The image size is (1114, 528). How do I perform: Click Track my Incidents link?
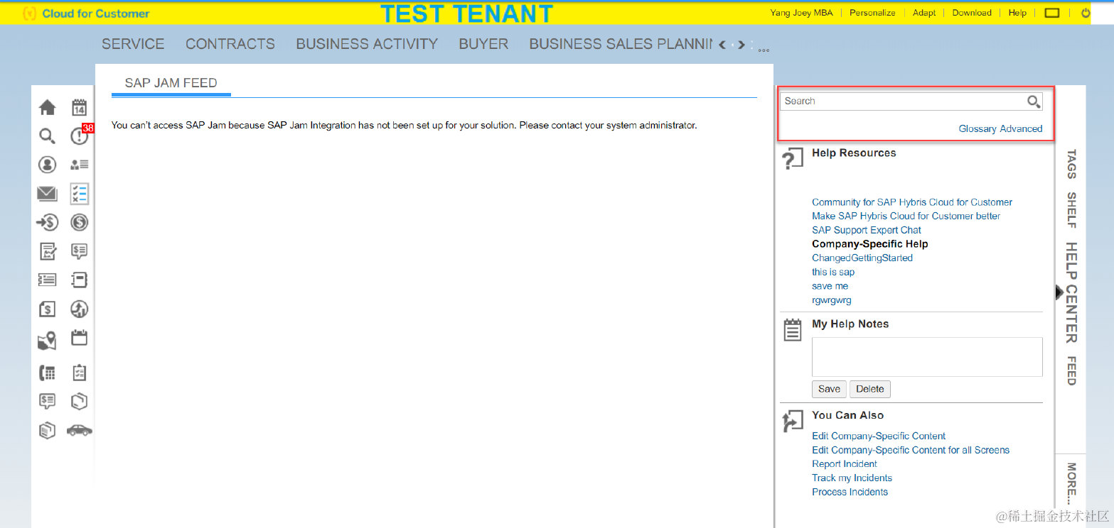(852, 478)
